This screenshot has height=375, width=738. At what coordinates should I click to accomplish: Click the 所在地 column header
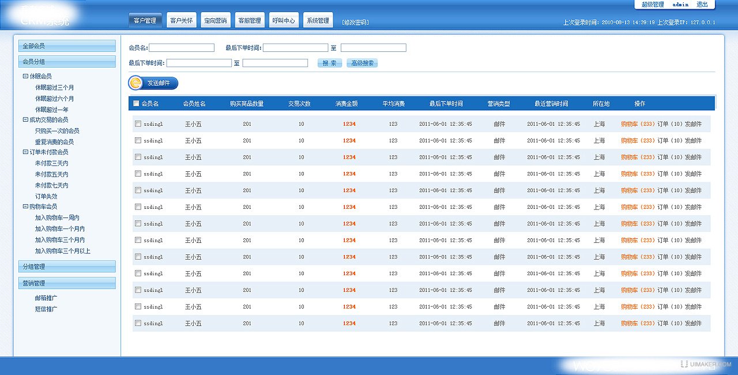(601, 104)
